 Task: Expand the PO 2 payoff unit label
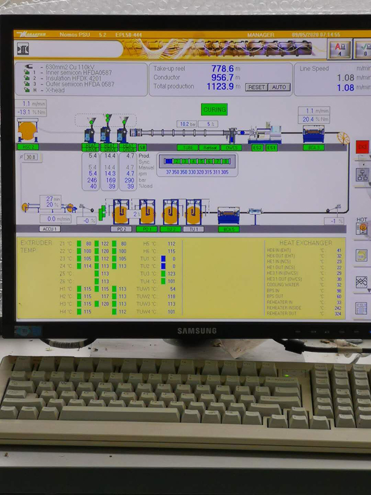click(x=121, y=229)
